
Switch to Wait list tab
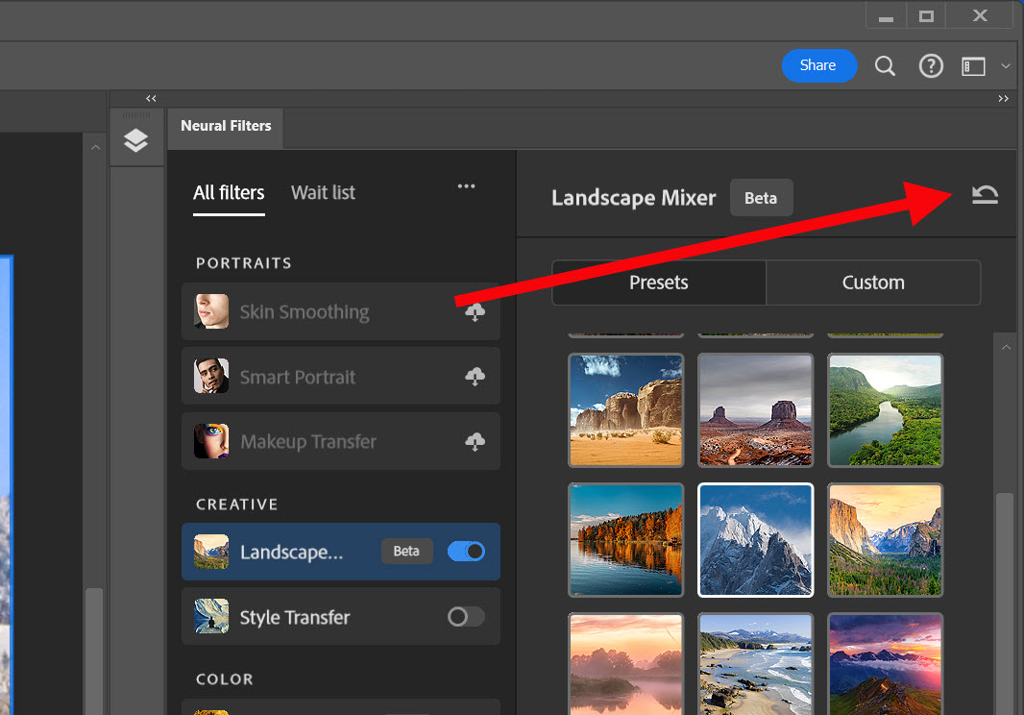(323, 193)
